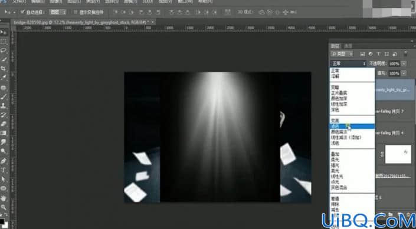416x229 pixels.
Task: Select the Lasso tool
Action: [x=4, y=50]
